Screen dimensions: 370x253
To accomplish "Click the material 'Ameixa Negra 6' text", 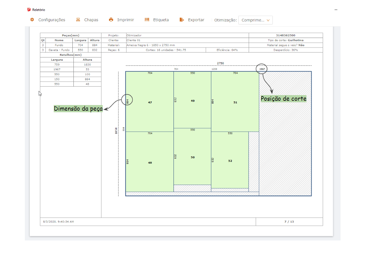I will click(x=138, y=45).
